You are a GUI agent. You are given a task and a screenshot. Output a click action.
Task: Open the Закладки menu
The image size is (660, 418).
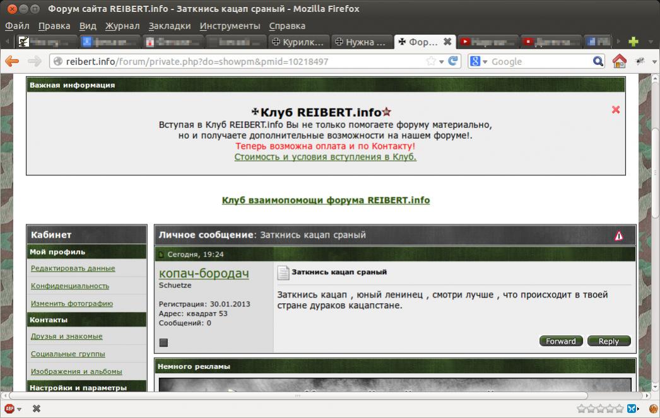pos(170,26)
